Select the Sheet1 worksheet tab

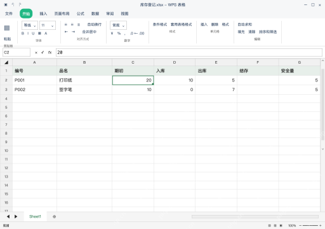(35, 216)
